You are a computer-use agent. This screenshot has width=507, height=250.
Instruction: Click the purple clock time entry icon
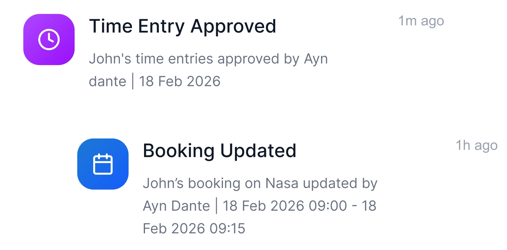(49, 40)
